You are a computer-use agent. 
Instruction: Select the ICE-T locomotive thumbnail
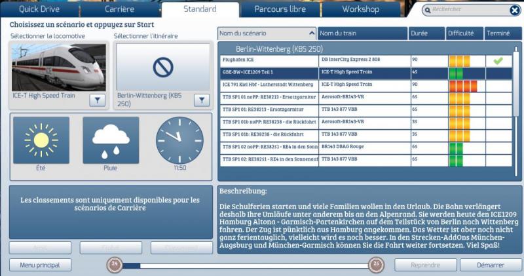point(59,67)
